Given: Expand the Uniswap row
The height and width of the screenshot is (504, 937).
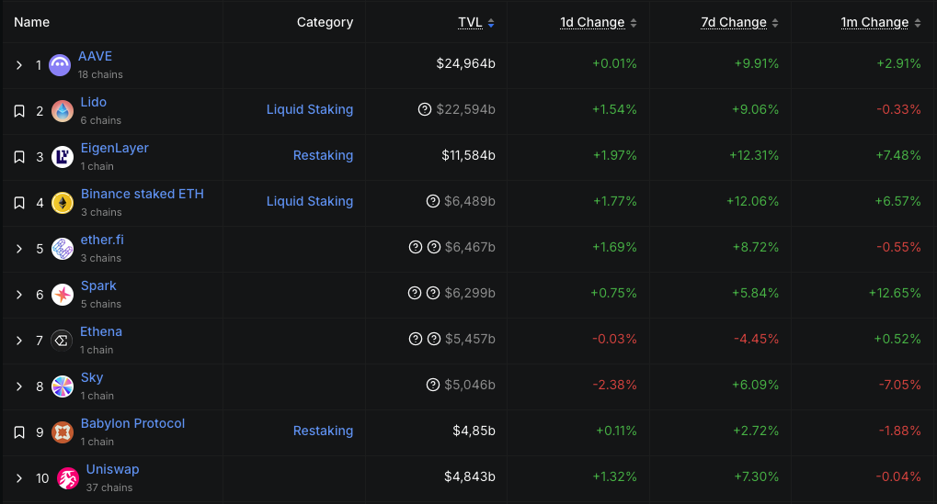Looking at the screenshot, I should pyautogui.click(x=19, y=478).
